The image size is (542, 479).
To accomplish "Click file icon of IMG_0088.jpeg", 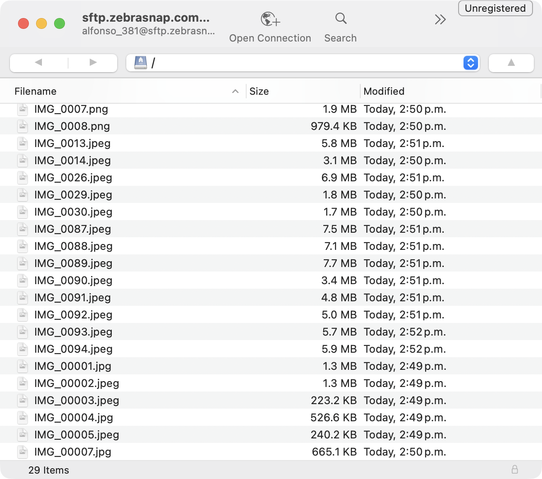I will (x=23, y=246).
